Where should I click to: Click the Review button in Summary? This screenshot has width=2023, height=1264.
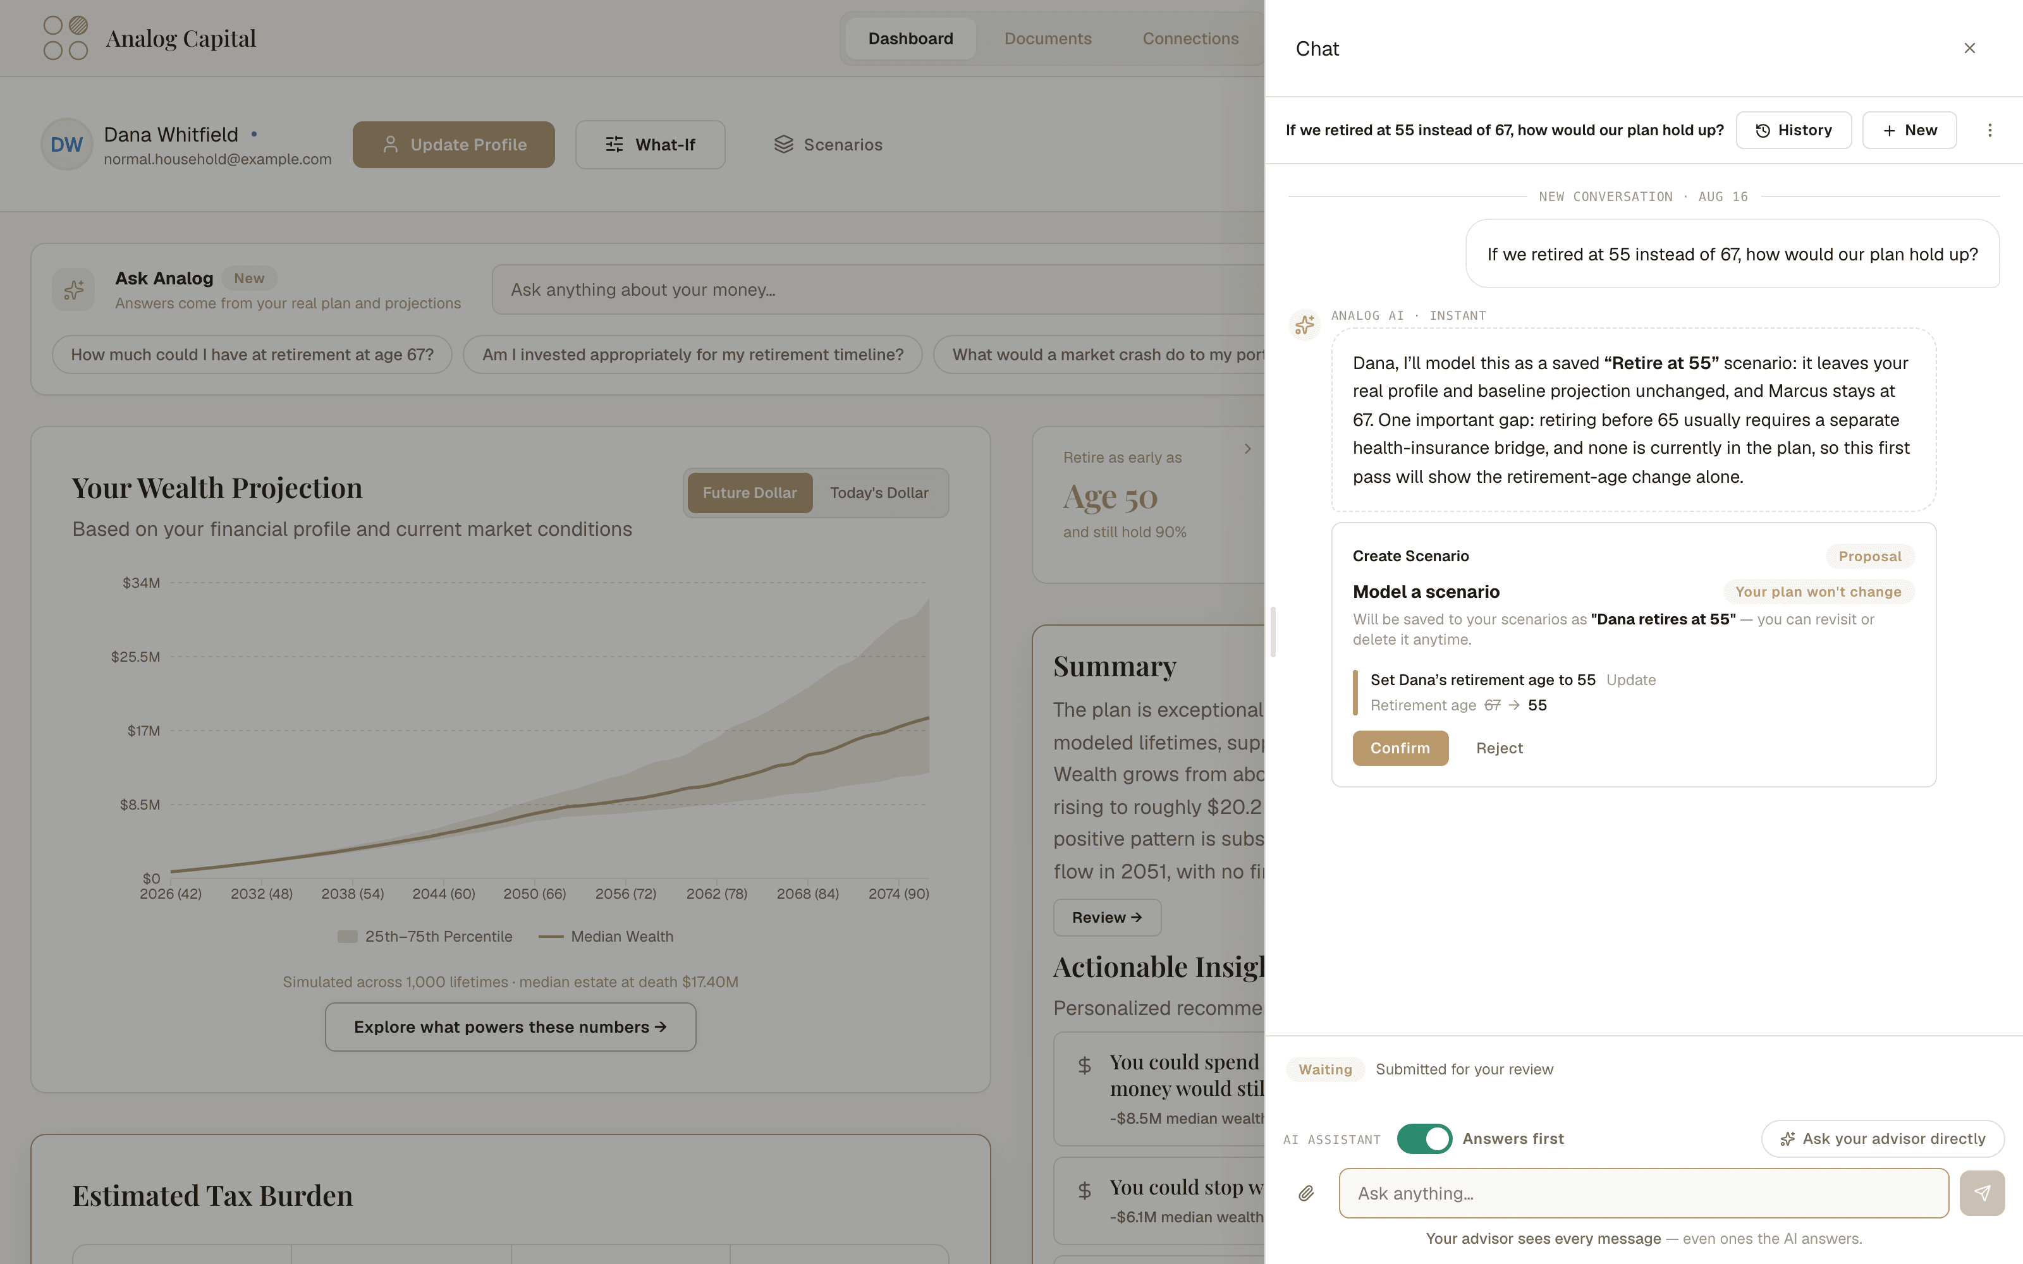(1107, 917)
